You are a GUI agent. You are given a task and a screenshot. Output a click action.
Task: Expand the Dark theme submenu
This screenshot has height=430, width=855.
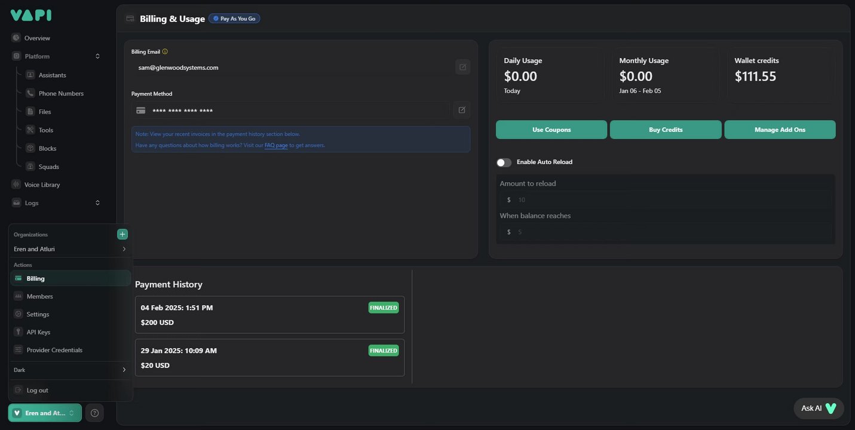pyautogui.click(x=124, y=370)
